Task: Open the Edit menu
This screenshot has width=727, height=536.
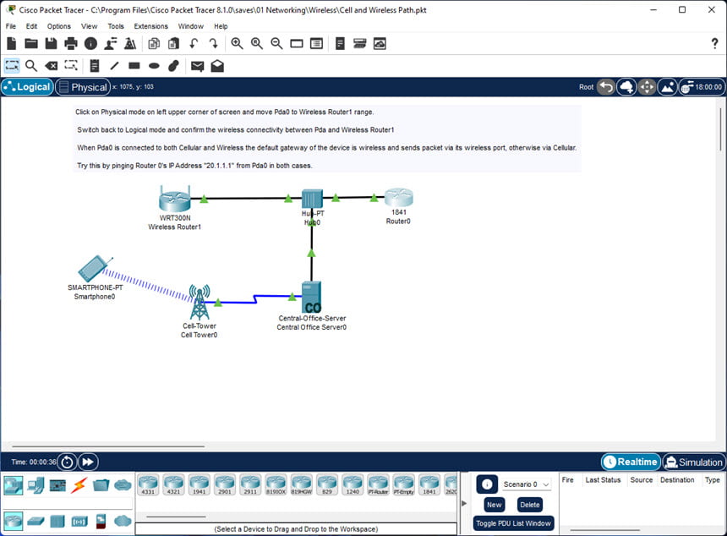Action: [31, 26]
